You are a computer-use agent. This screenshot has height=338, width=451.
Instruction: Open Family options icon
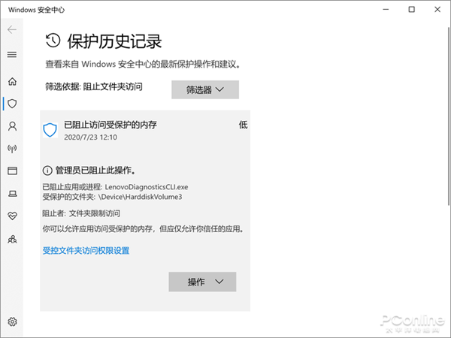(x=12, y=239)
